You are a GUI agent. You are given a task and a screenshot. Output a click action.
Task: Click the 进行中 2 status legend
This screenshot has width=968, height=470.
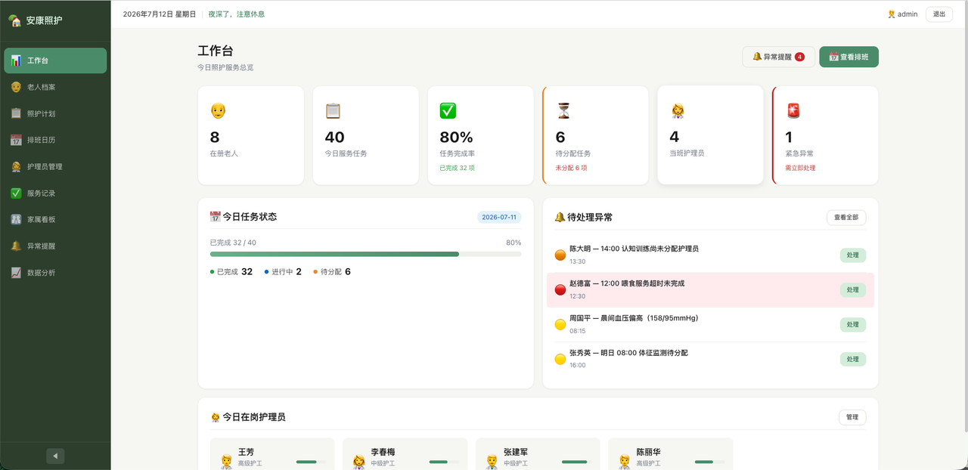[x=283, y=271]
